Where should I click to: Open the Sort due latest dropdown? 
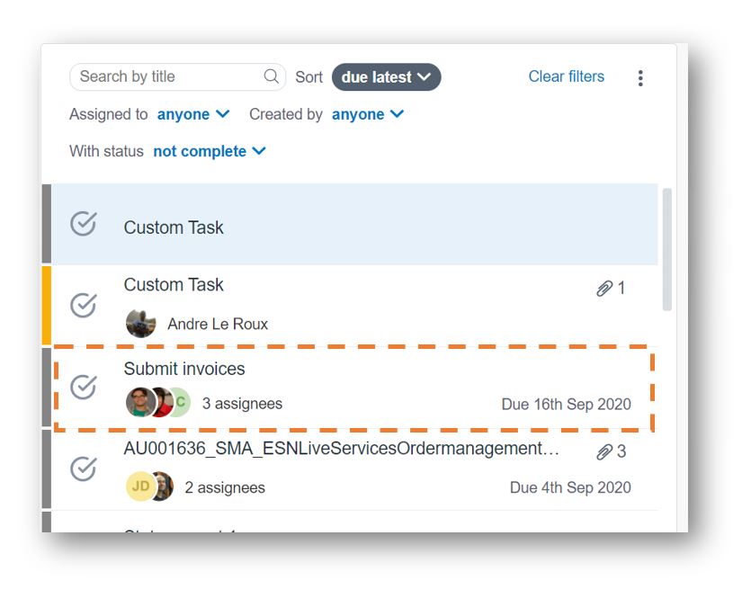(x=386, y=77)
